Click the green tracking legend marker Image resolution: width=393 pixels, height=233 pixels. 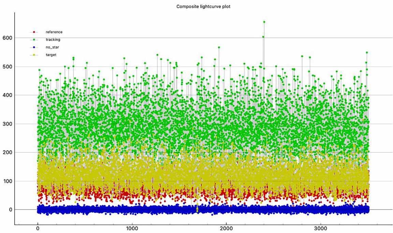(x=34, y=40)
